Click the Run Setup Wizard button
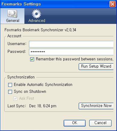Screen dimensions: 117x131 pos(96,66)
